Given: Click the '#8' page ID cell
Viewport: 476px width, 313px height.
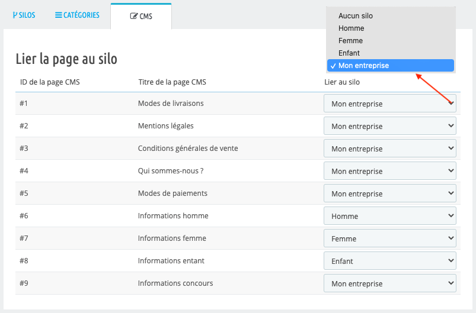Looking at the screenshot, I should (24, 260).
